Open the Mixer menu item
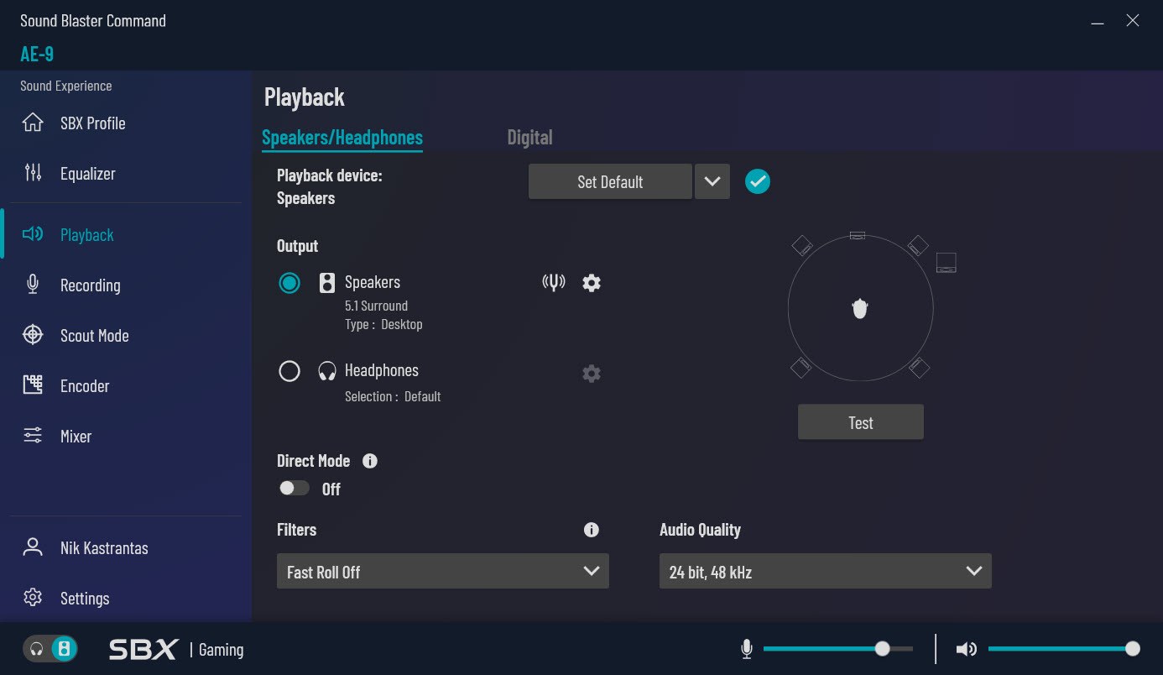The height and width of the screenshot is (675, 1163). pyautogui.click(x=76, y=437)
